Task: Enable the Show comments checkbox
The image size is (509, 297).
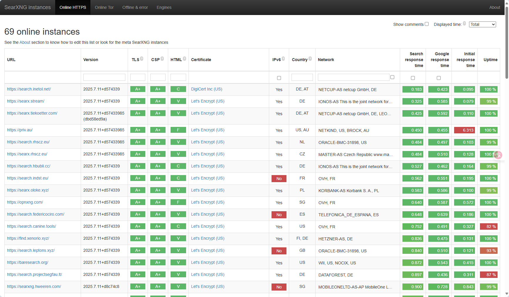Action: tap(427, 24)
